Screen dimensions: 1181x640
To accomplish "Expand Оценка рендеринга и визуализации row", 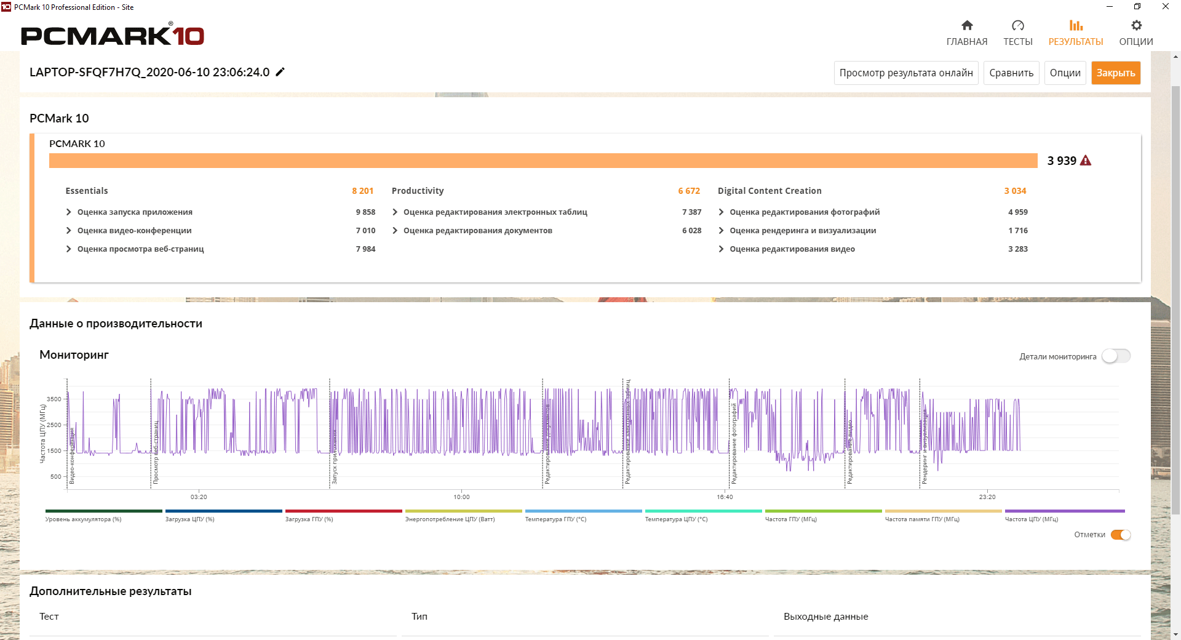I will [x=721, y=231].
